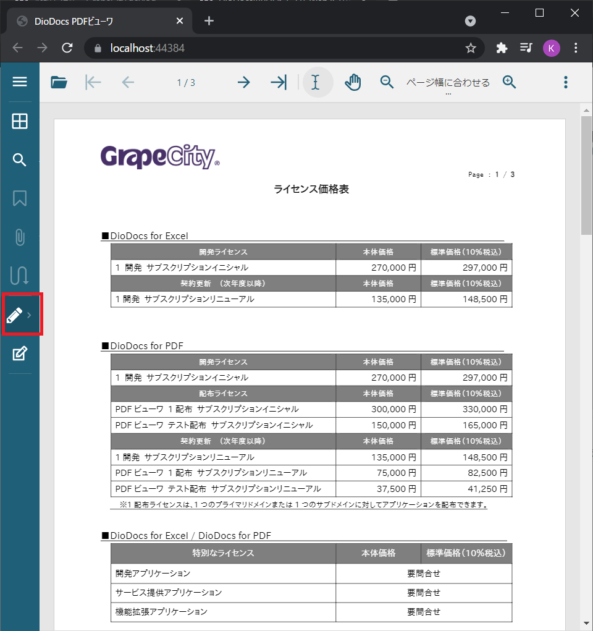Click the ■DioDocs for Excel heading
The width and height of the screenshot is (593, 631).
click(145, 236)
